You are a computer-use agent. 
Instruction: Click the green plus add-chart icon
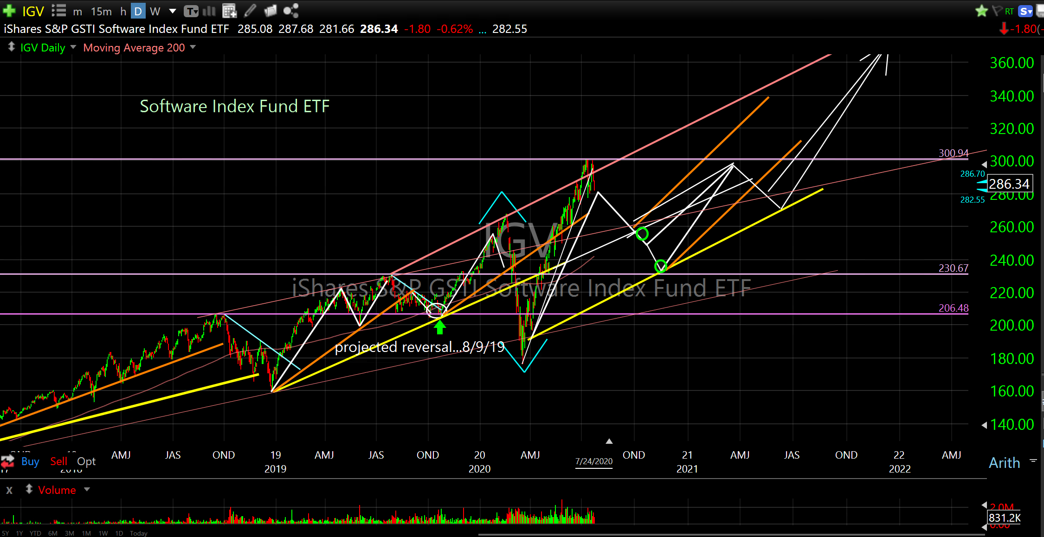[x=9, y=11]
